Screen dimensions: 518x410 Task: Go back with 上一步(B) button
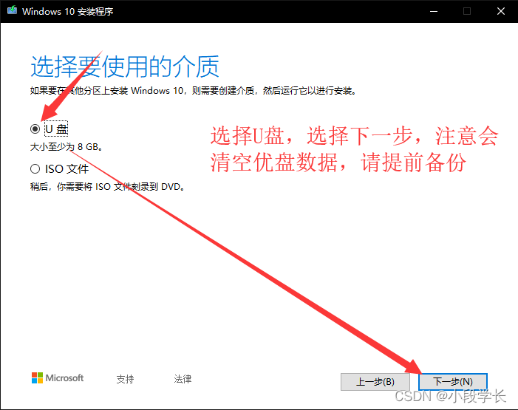(x=375, y=382)
